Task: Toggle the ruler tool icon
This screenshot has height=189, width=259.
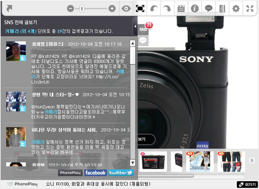Action: tap(222, 8)
